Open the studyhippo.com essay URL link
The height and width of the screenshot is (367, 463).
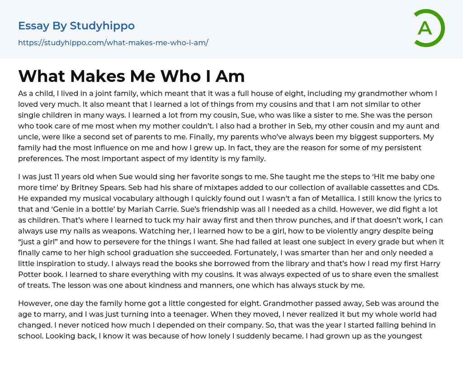(113, 43)
